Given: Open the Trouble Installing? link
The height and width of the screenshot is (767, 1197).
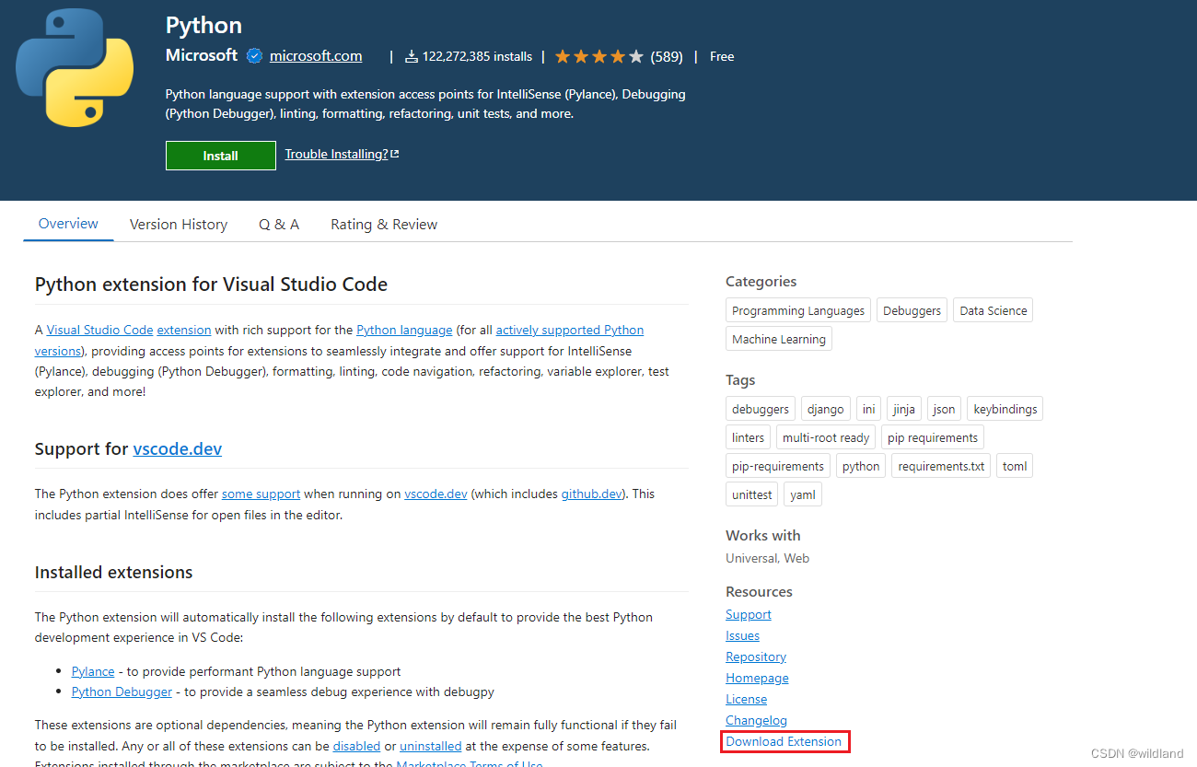Looking at the screenshot, I should coord(342,154).
